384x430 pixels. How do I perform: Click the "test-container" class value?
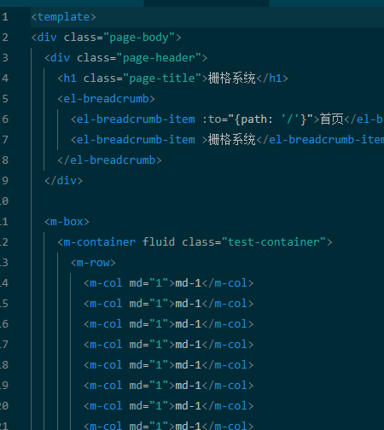tap(273, 242)
